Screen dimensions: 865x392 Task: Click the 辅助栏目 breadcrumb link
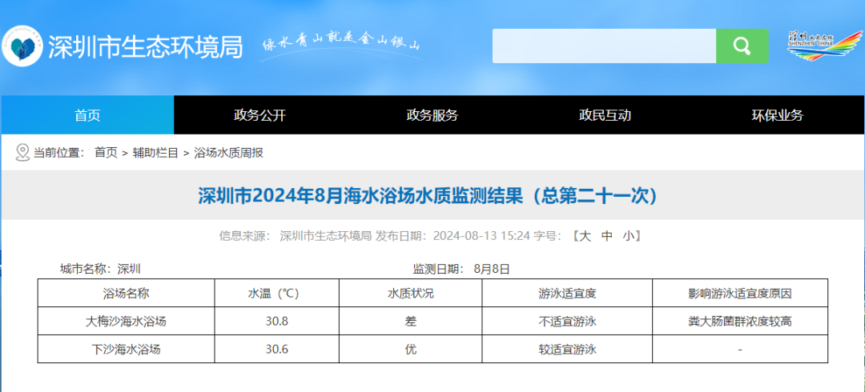click(155, 152)
